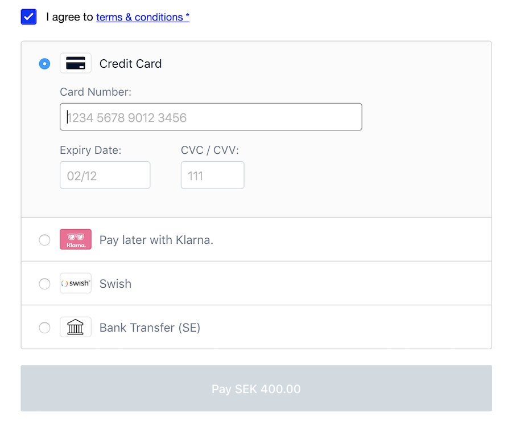516x429 pixels.
Task: Click into the Expiry Date field
Action: point(105,175)
